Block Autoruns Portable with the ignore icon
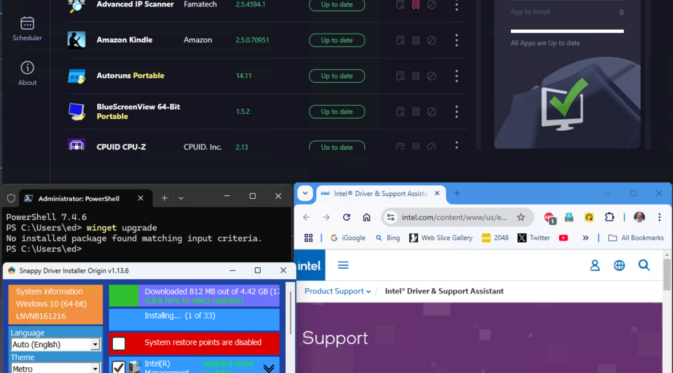 click(431, 76)
